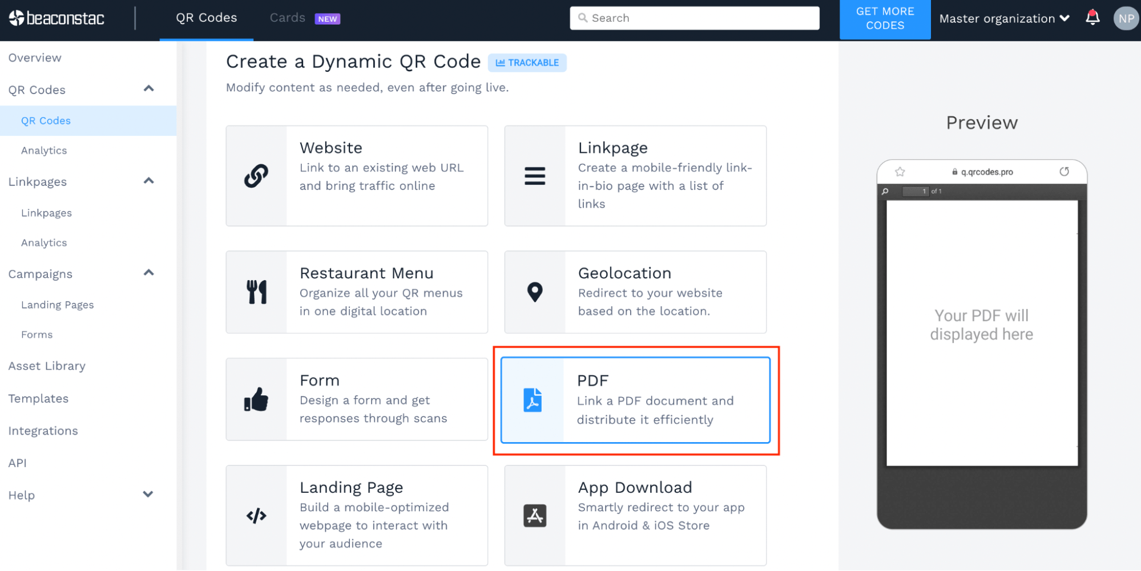Click the Geolocation map pin icon
Screen dimensions: 1141x571
click(x=535, y=291)
